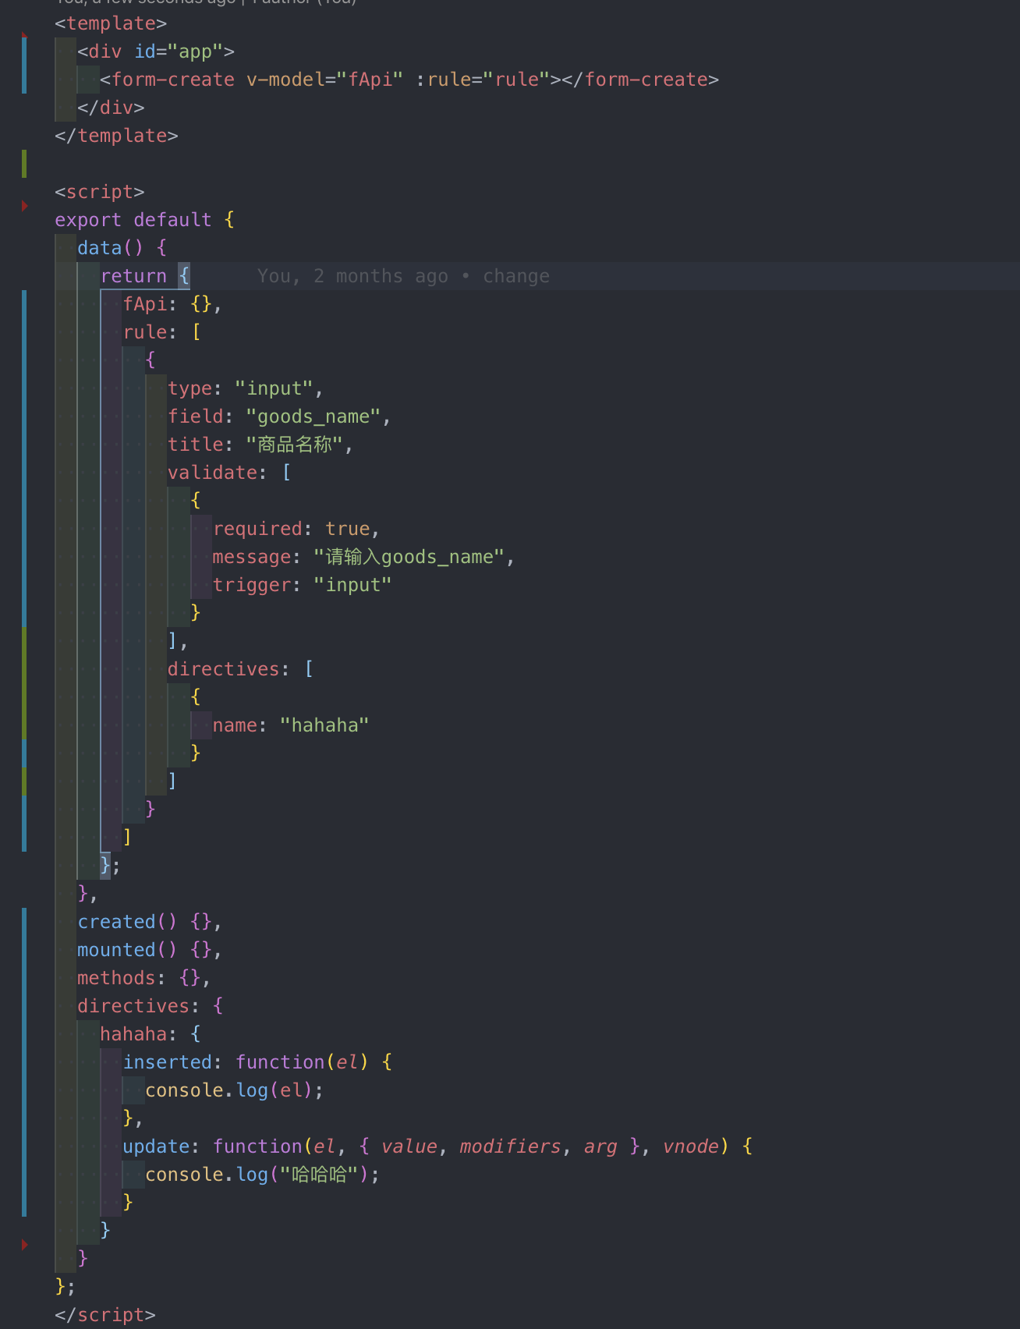Click the type: "input" line
The width and height of the screenshot is (1020, 1329).
(246, 388)
